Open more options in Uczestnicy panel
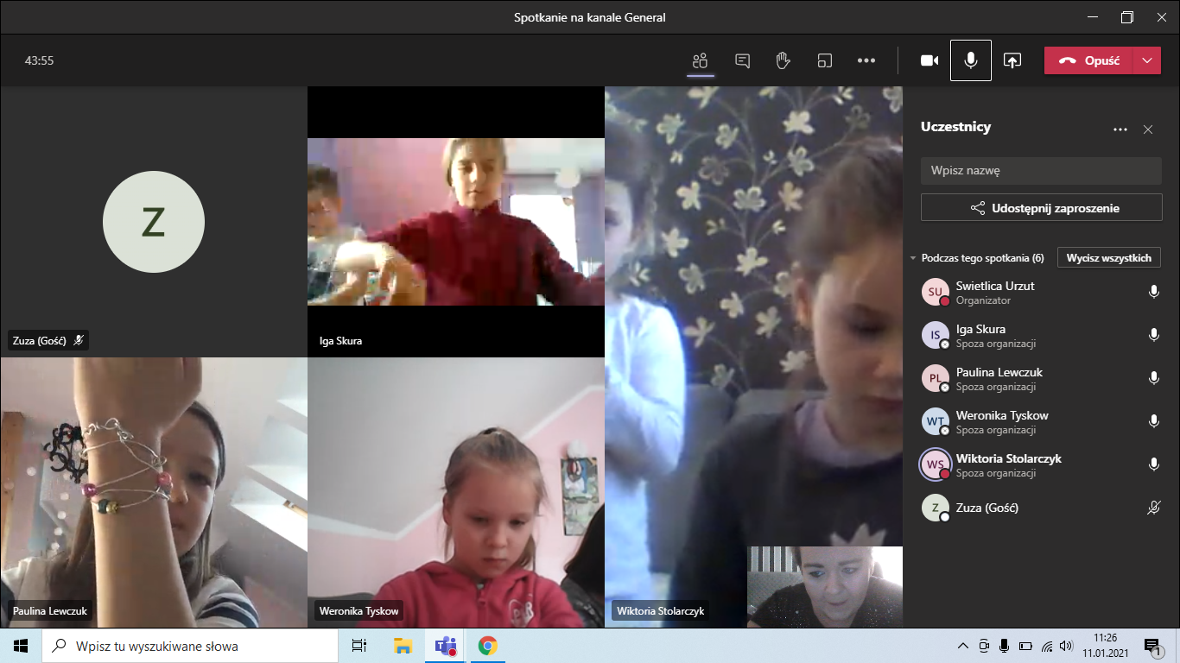This screenshot has width=1180, height=663. pos(1120,129)
